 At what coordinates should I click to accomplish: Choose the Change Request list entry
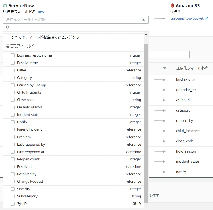73,182
